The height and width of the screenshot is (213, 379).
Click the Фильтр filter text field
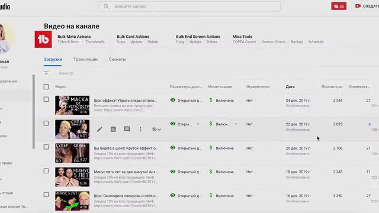(66, 73)
